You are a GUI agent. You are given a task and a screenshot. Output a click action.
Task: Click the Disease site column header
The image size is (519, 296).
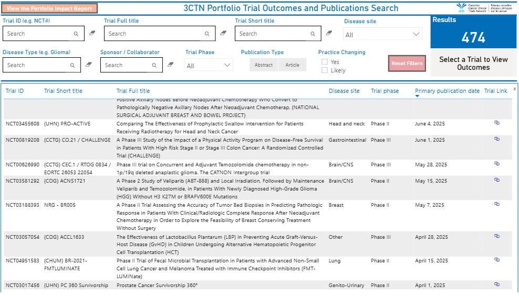[344, 91]
